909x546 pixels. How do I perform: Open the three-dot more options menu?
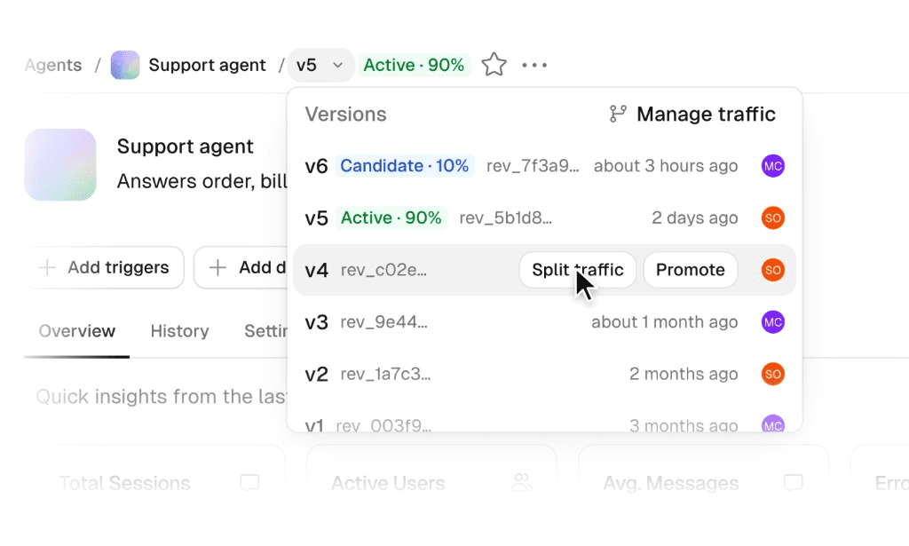(x=534, y=65)
